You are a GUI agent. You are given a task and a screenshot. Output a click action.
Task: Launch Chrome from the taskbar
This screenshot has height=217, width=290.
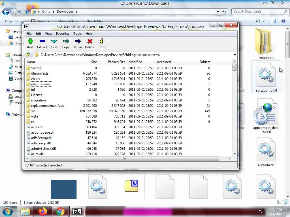click(x=60, y=211)
